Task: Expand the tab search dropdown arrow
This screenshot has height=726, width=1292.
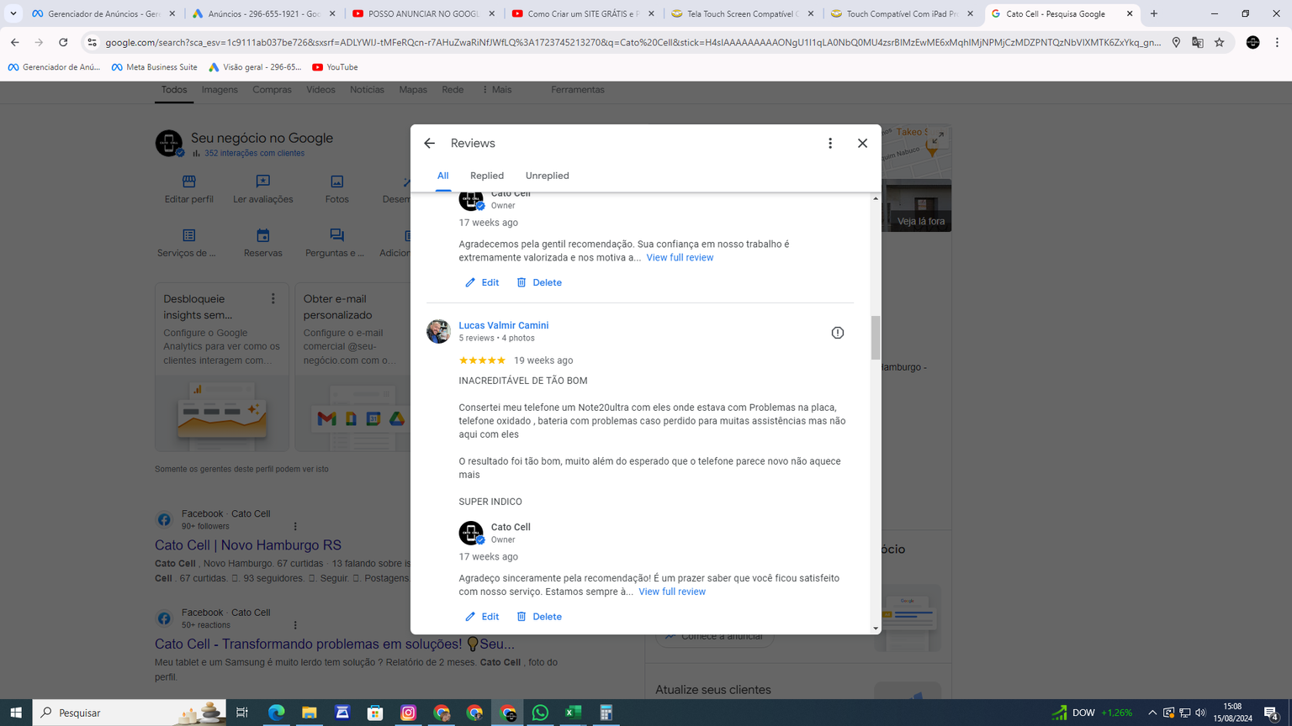Action: tap(13, 13)
